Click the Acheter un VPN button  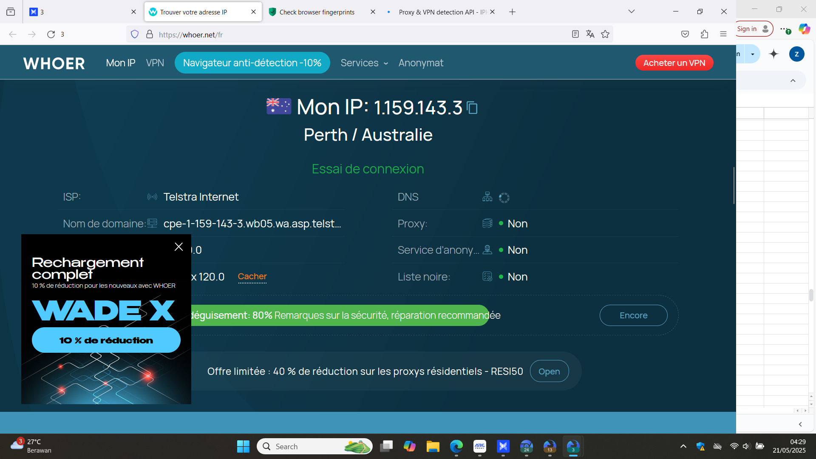click(x=674, y=63)
